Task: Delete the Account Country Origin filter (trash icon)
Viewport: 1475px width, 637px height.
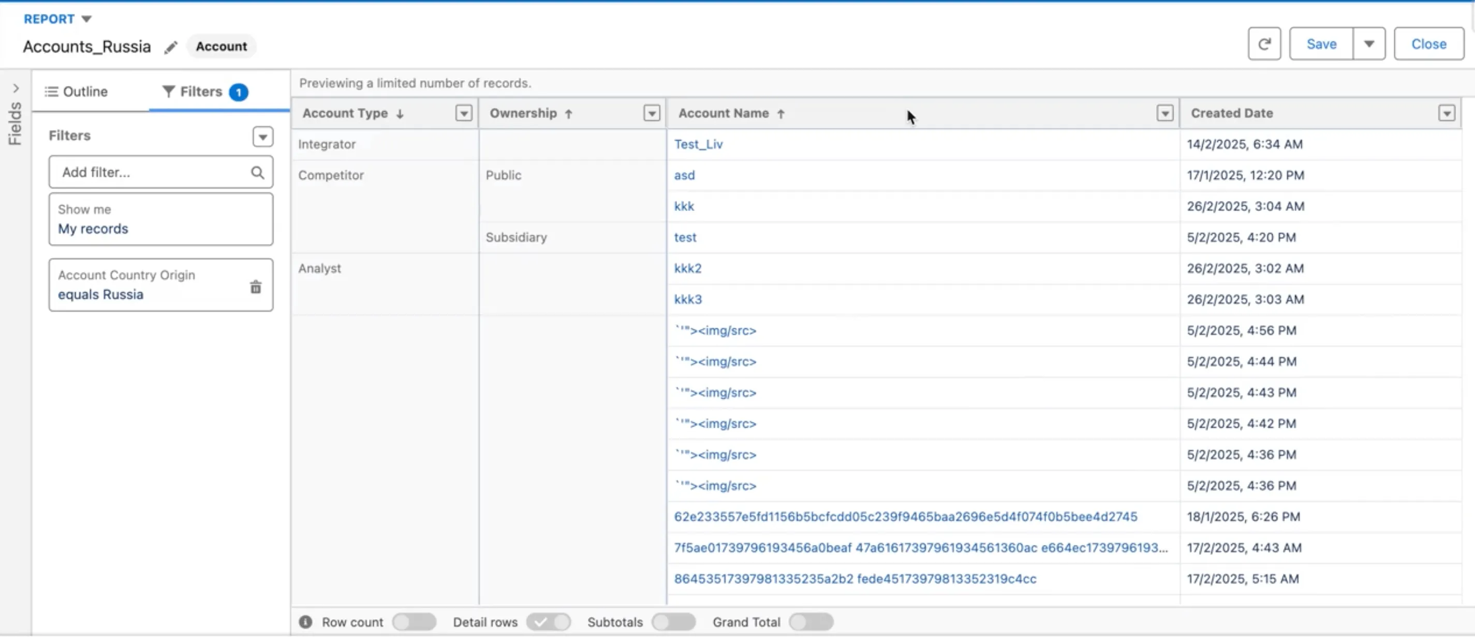Action: point(255,287)
